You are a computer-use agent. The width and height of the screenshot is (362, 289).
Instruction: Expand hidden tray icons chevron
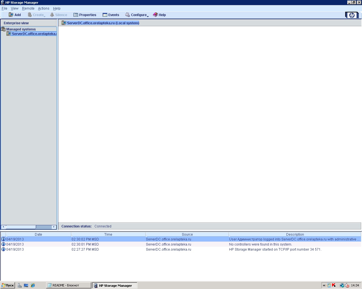[x=324, y=285]
